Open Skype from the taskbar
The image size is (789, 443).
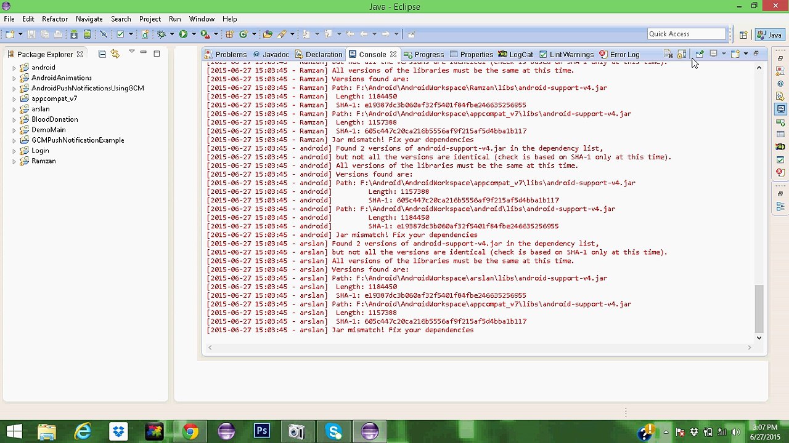[x=333, y=432]
